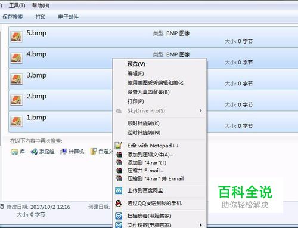Viewport: 298px width, 228px height.
Task: Click the 电子邮件 toolbar button
Action: [68, 17]
